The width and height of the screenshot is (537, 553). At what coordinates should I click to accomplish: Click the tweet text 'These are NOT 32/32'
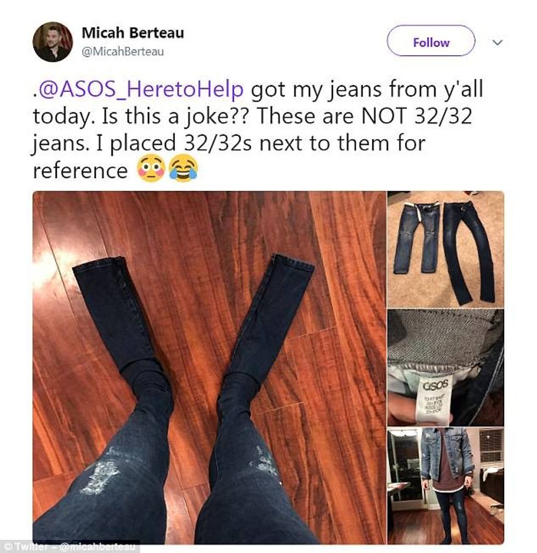pos(364,116)
